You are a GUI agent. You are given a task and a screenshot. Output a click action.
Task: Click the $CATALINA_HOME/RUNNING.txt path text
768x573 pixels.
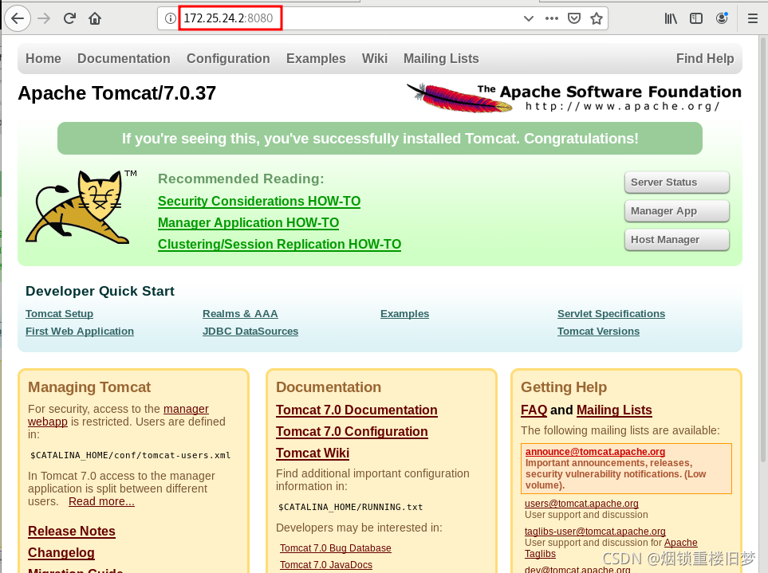pyautogui.click(x=350, y=508)
